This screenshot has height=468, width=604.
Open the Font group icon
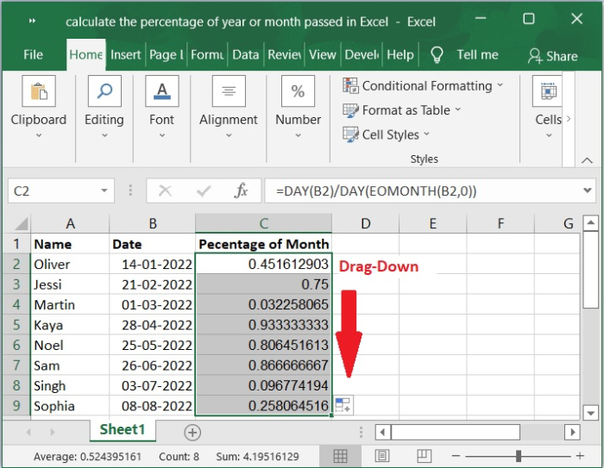pos(161,92)
